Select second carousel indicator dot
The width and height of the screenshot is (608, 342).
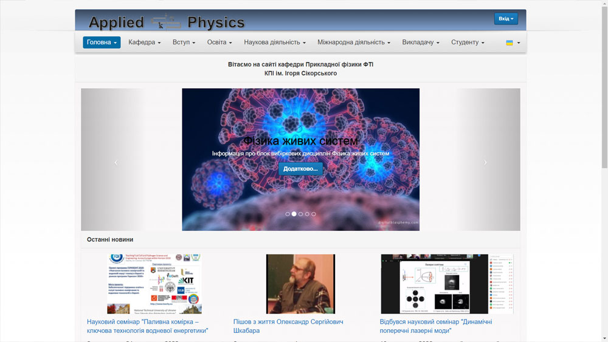[x=294, y=214]
